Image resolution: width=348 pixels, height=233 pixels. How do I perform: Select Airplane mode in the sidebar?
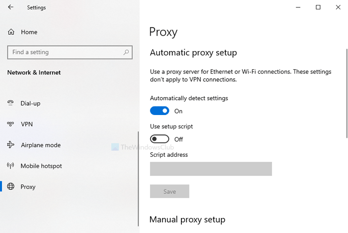click(x=40, y=145)
